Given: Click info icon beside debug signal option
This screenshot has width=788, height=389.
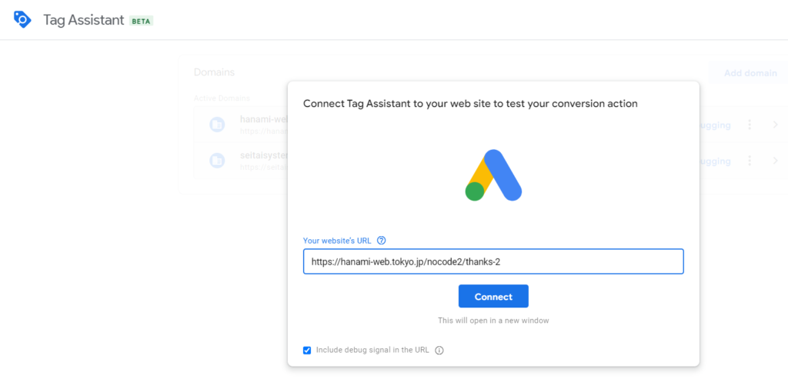Looking at the screenshot, I should pos(439,351).
